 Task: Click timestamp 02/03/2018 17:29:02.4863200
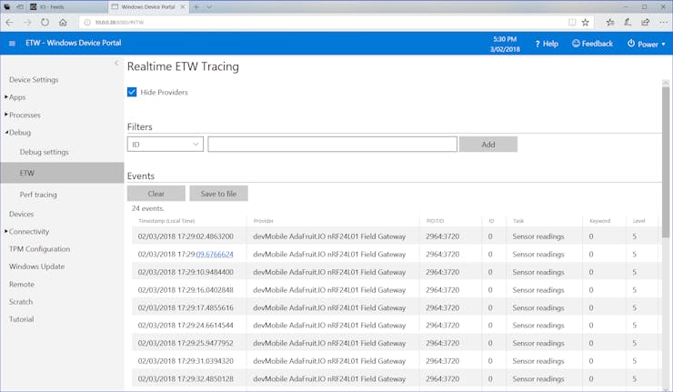pyautogui.click(x=186, y=236)
